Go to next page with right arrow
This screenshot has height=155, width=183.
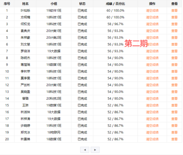pos(95,150)
